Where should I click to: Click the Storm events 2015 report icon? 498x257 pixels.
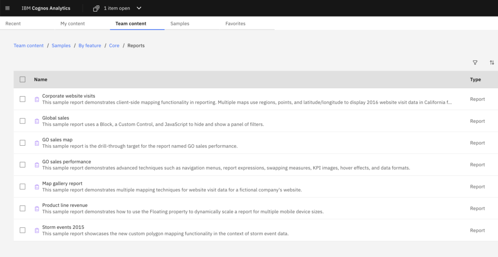point(36,230)
